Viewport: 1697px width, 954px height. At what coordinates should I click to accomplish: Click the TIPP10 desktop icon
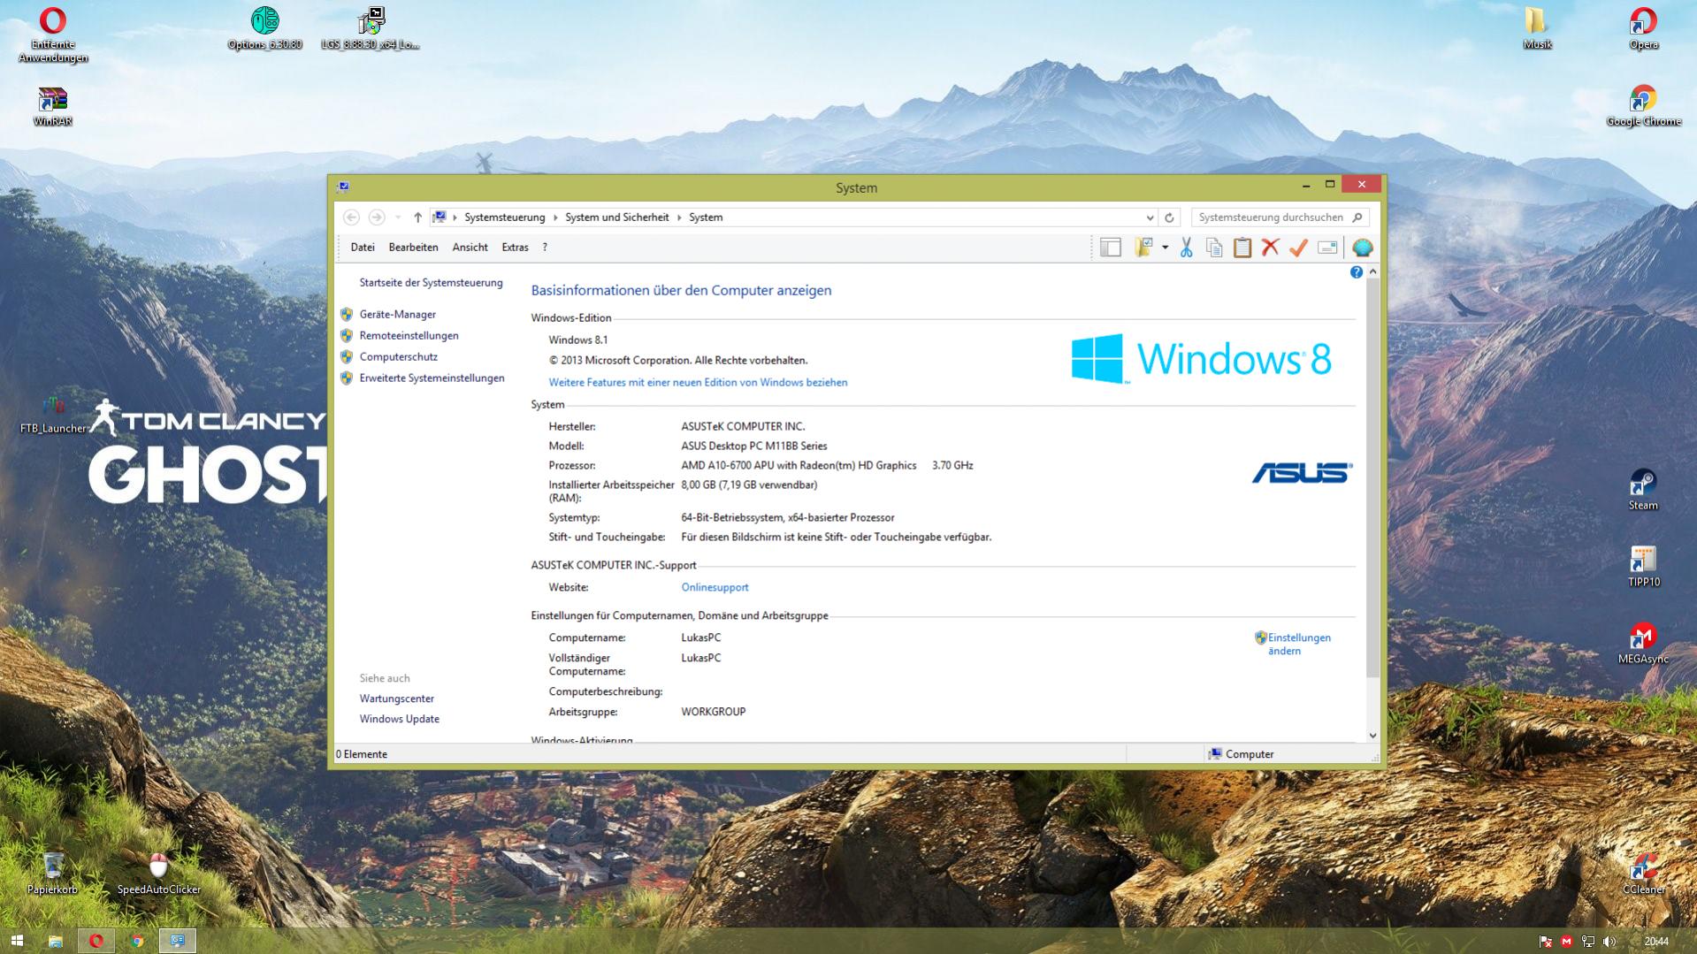click(x=1643, y=567)
